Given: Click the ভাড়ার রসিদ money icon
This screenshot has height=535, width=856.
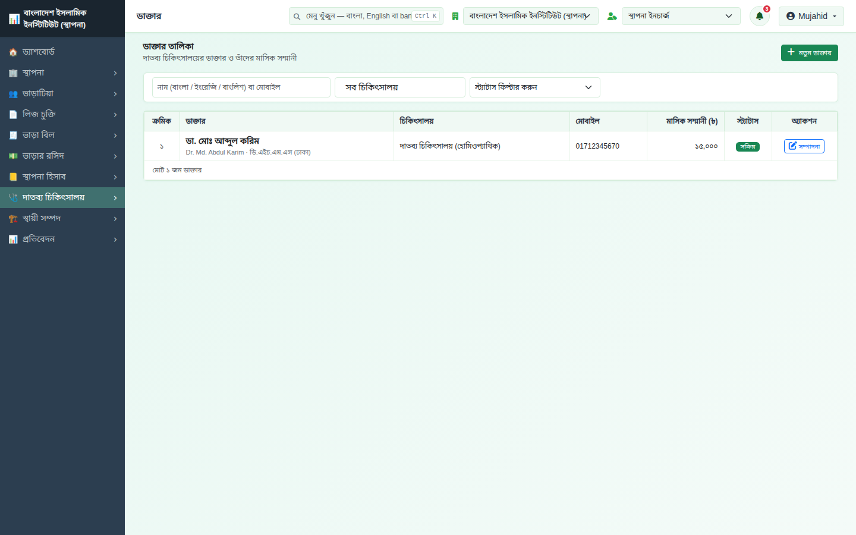Looking at the screenshot, I should [x=13, y=156].
